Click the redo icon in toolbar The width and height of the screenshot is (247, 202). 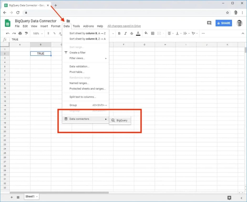tap(14, 33)
